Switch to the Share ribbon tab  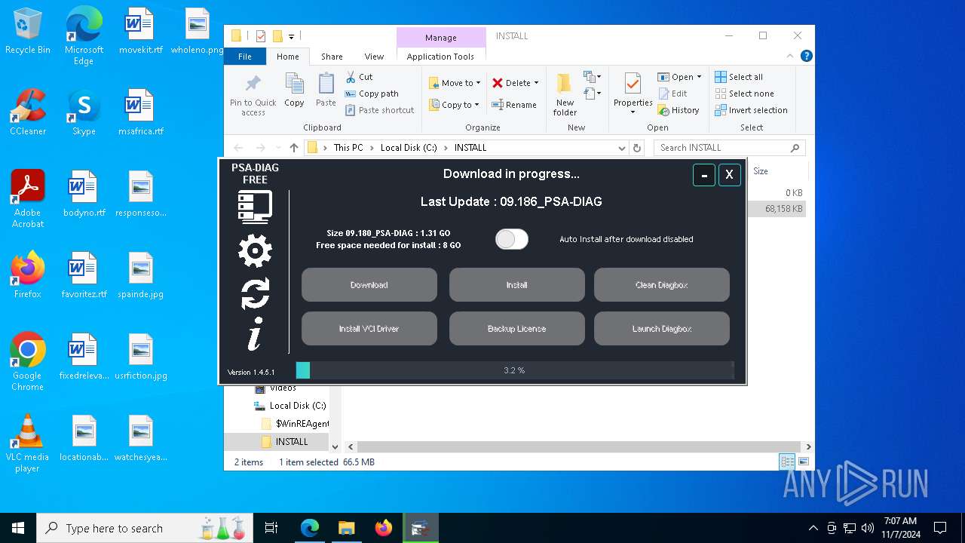click(x=332, y=57)
